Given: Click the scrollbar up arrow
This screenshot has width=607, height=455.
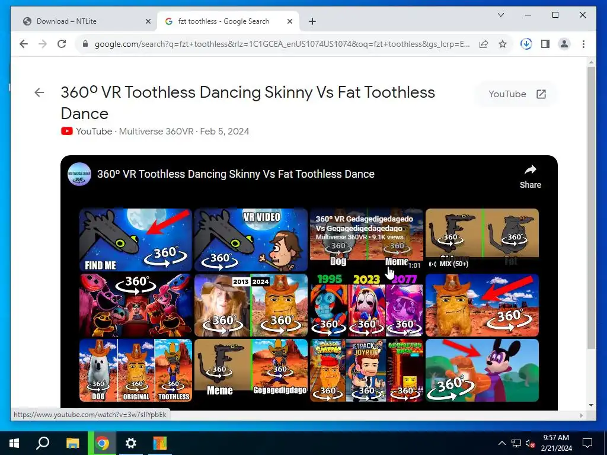Looking at the screenshot, I should 591,62.
